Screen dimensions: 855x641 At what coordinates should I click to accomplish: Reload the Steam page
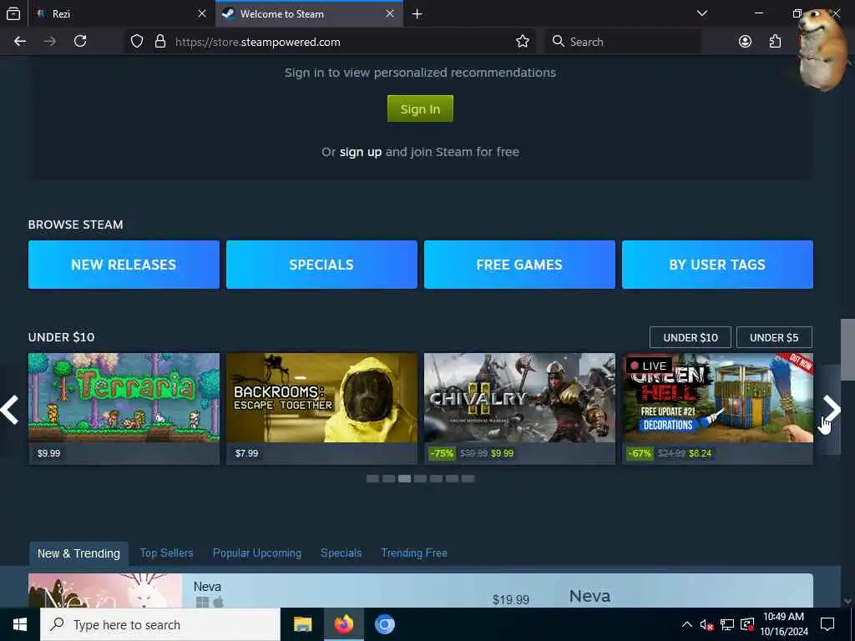pyautogui.click(x=80, y=42)
